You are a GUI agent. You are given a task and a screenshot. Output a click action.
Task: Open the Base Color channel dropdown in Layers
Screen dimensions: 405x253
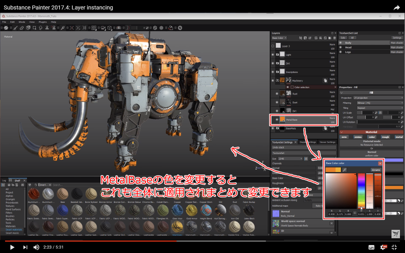point(279,38)
